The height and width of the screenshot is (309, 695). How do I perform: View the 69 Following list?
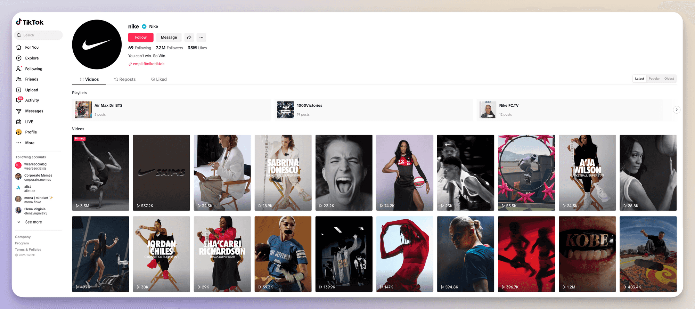[x=140, y=48]
